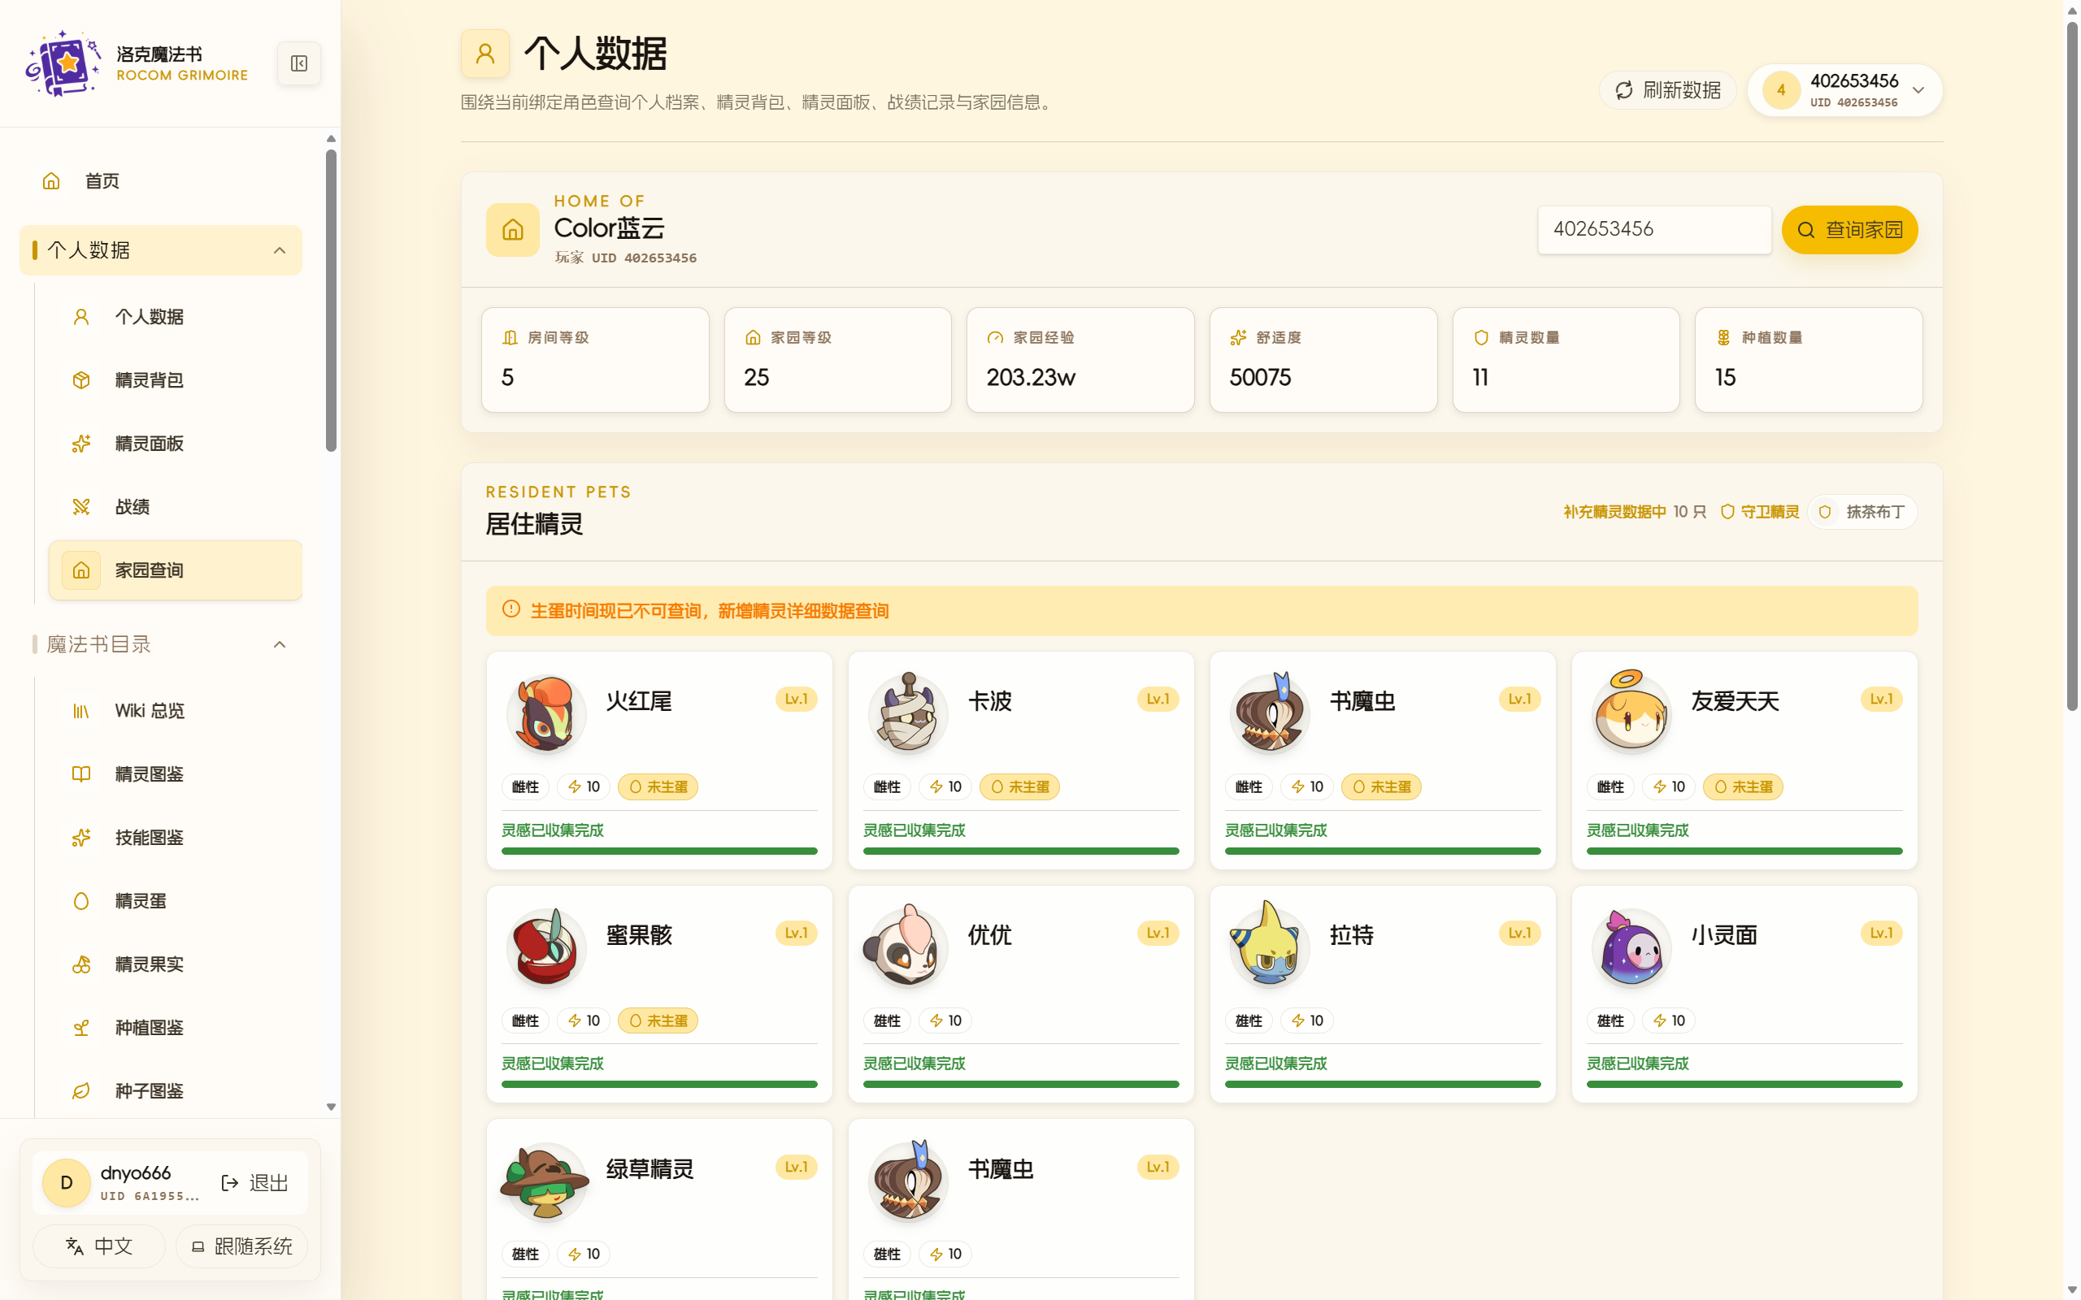
Task: Open 精灵图鉴 page
Action: pyautogui.click(x=176, y=773)
